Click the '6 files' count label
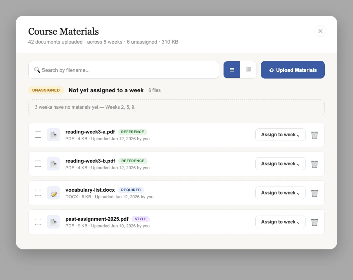The width and height of the screenshot is (353, 280). pos(155,90)
